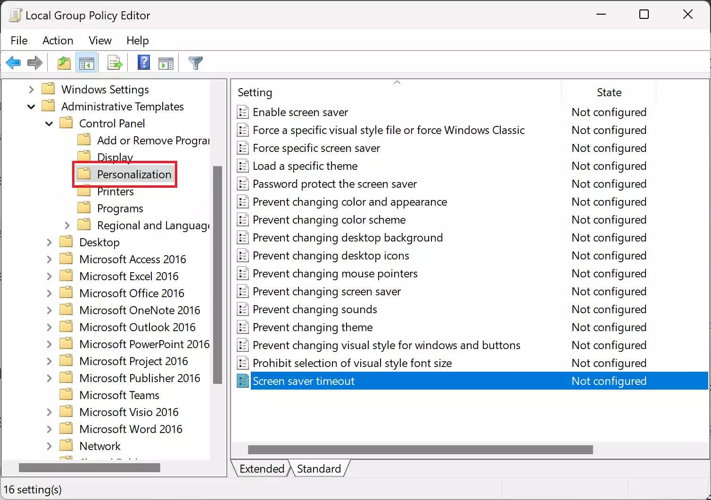Click the Forward navigation arrow in the toolbar
The height and width of the screenshot is (500, 711).
click(34, 62)
